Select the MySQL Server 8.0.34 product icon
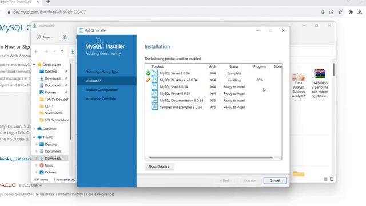The height and width of the screenshot is (206, 366). [154, 73]
